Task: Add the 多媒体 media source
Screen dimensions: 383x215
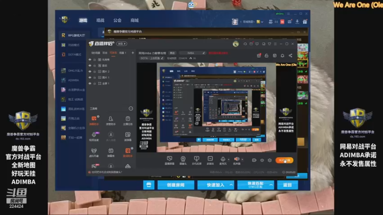Action: (x=210, y=161)
